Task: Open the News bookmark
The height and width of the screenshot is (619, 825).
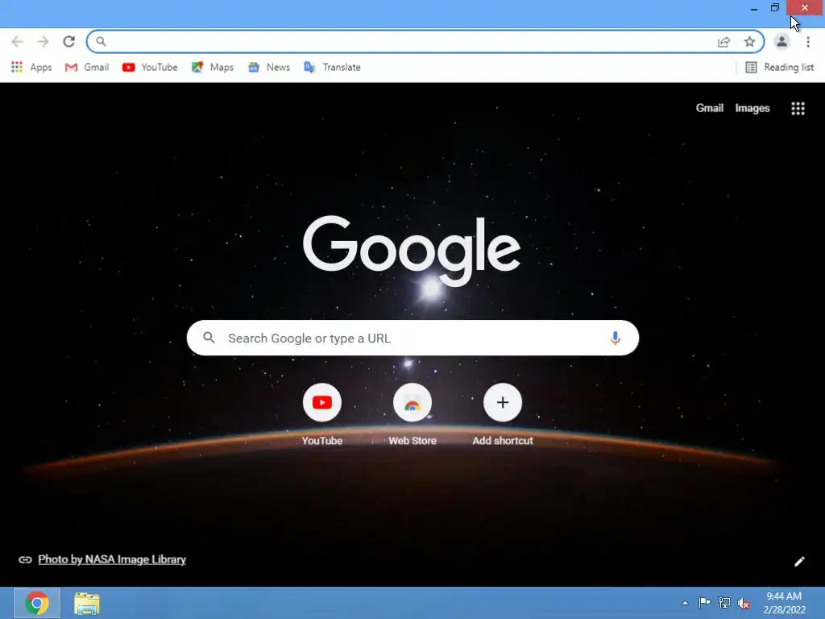Action: coord(269,68)
